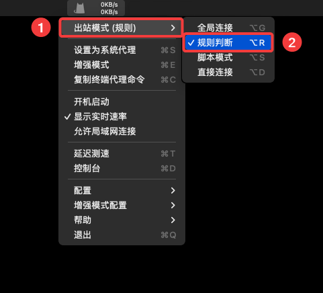
Task: Select 全局连接 outbound mode
Action: pyautogui.click(x=228, y=28)
